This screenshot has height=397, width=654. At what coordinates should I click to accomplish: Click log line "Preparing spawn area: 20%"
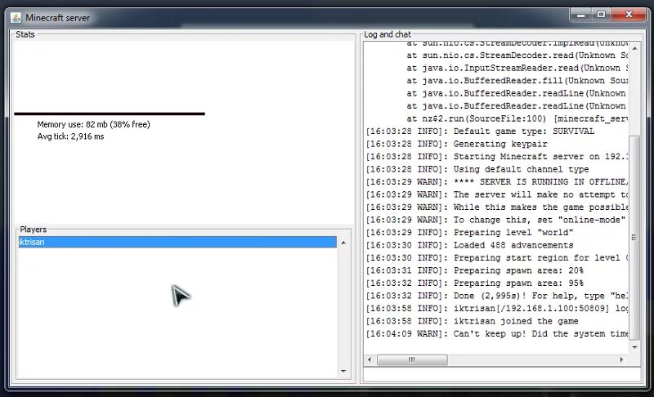click(475, 270)
